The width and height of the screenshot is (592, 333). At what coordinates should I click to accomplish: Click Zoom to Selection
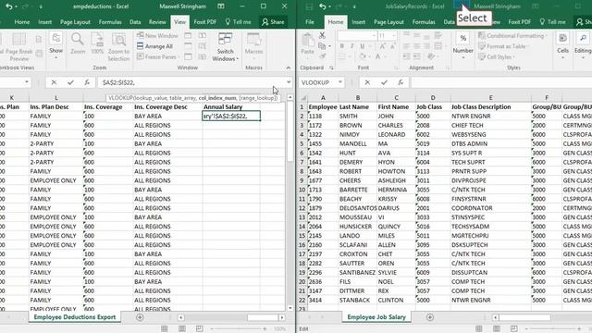[x=118, y=47]
